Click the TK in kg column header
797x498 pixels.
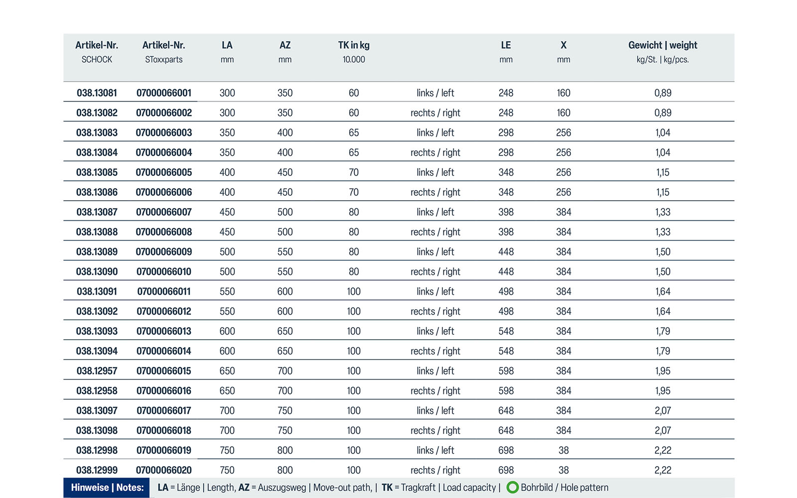pyautogui.click(x=354, y=45)
